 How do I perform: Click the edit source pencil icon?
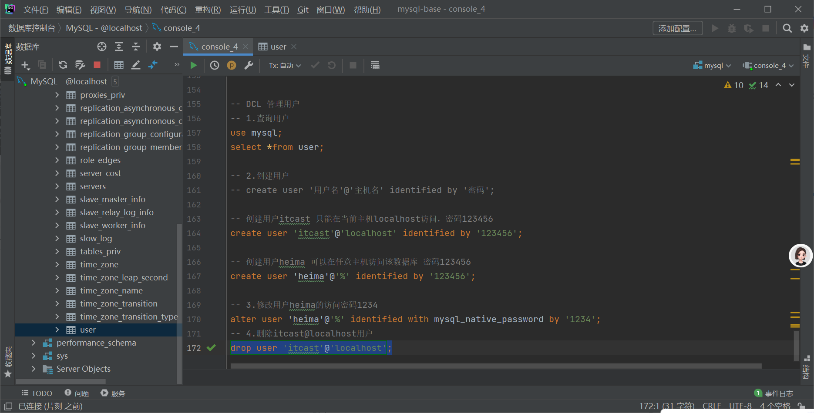pos(136,65)
